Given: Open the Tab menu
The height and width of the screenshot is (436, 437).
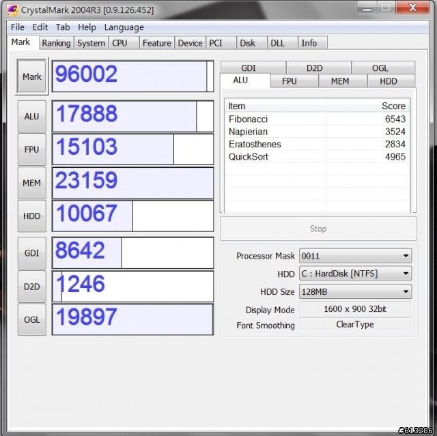Looking at the screenshot, I should coord(63,27).
